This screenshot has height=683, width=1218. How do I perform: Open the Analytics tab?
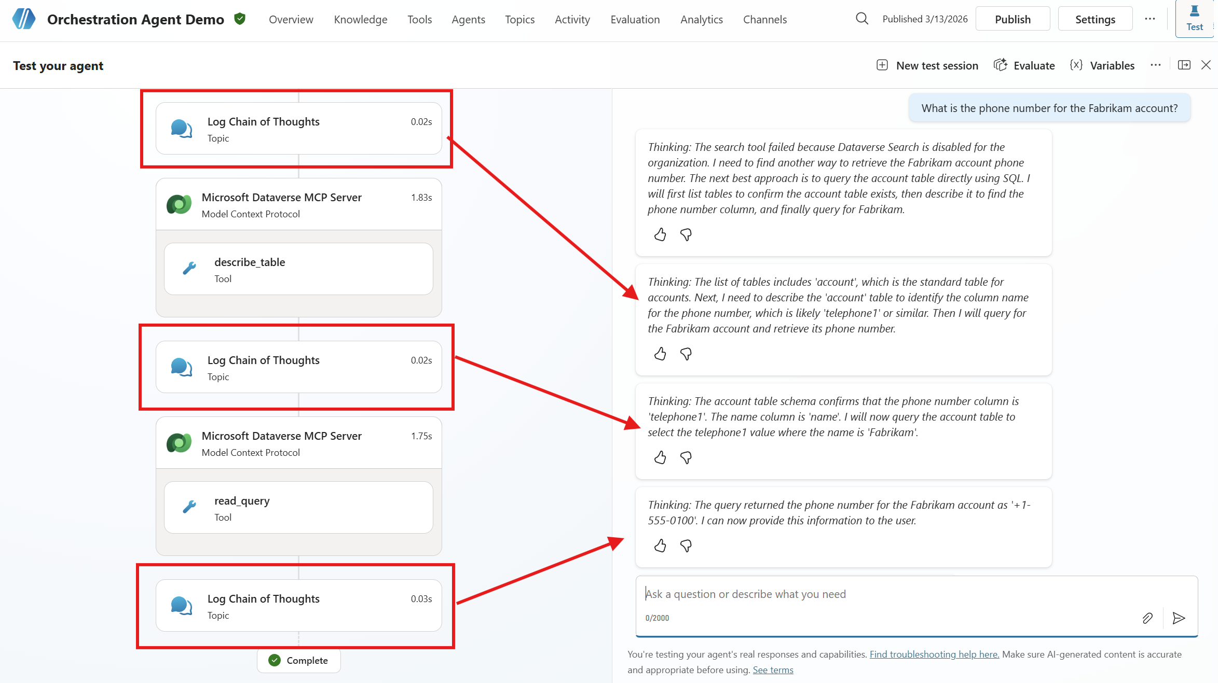coord(701,20)
